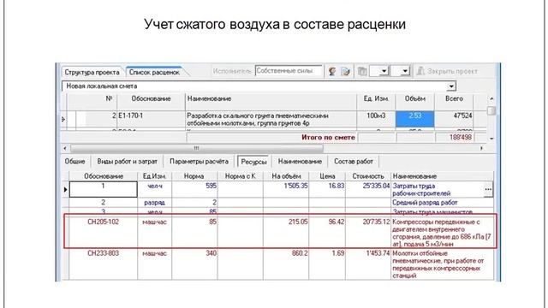548x308 pixels.
Task: Click the 1'453.74 Стоимость cell
Action: 368,264
